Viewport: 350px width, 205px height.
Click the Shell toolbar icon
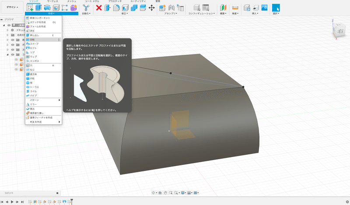(x=125, y=8)
